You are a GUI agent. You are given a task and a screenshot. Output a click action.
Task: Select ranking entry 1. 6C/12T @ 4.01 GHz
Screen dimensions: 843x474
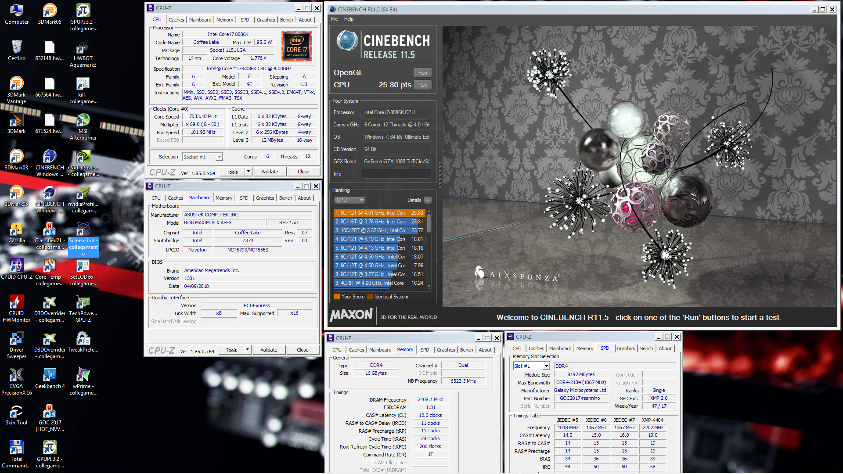[379, 213]
